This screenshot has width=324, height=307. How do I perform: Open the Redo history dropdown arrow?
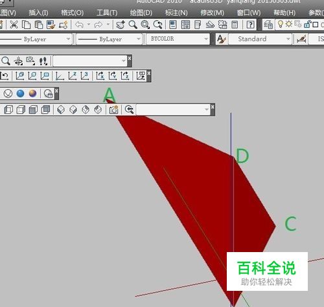point(108,25)
